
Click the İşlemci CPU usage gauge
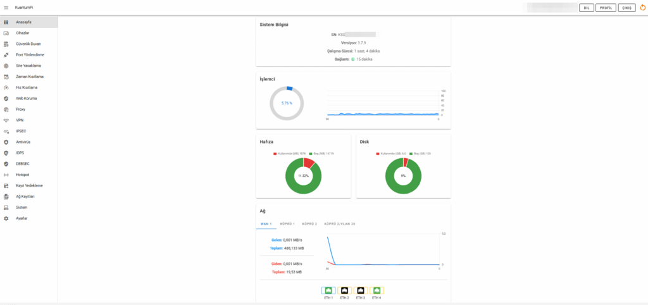287,103
